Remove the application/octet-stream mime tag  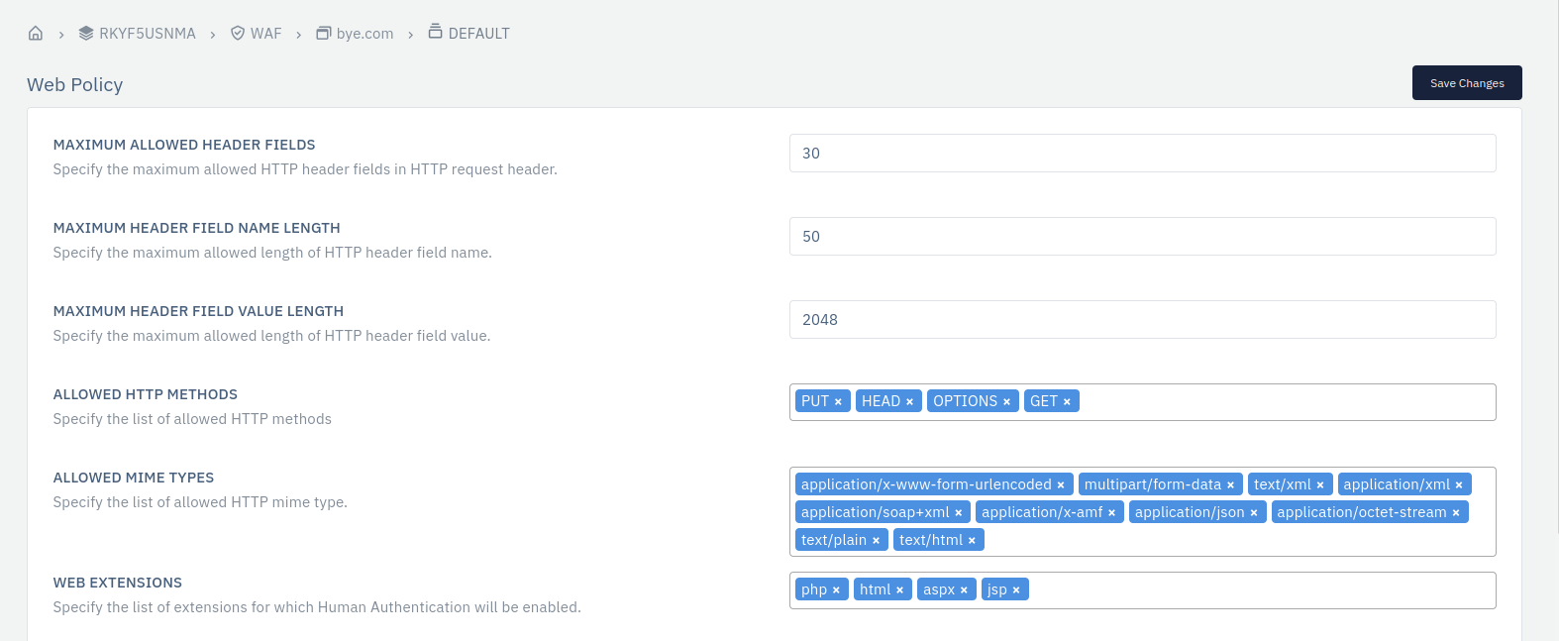point(1456,513)
